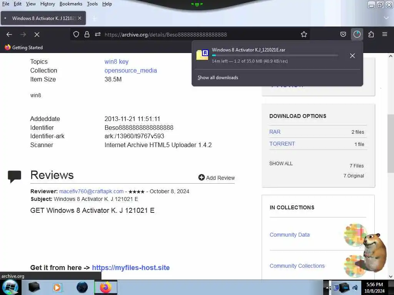Select the Firefox taskbar button

[x=106, y=287]
